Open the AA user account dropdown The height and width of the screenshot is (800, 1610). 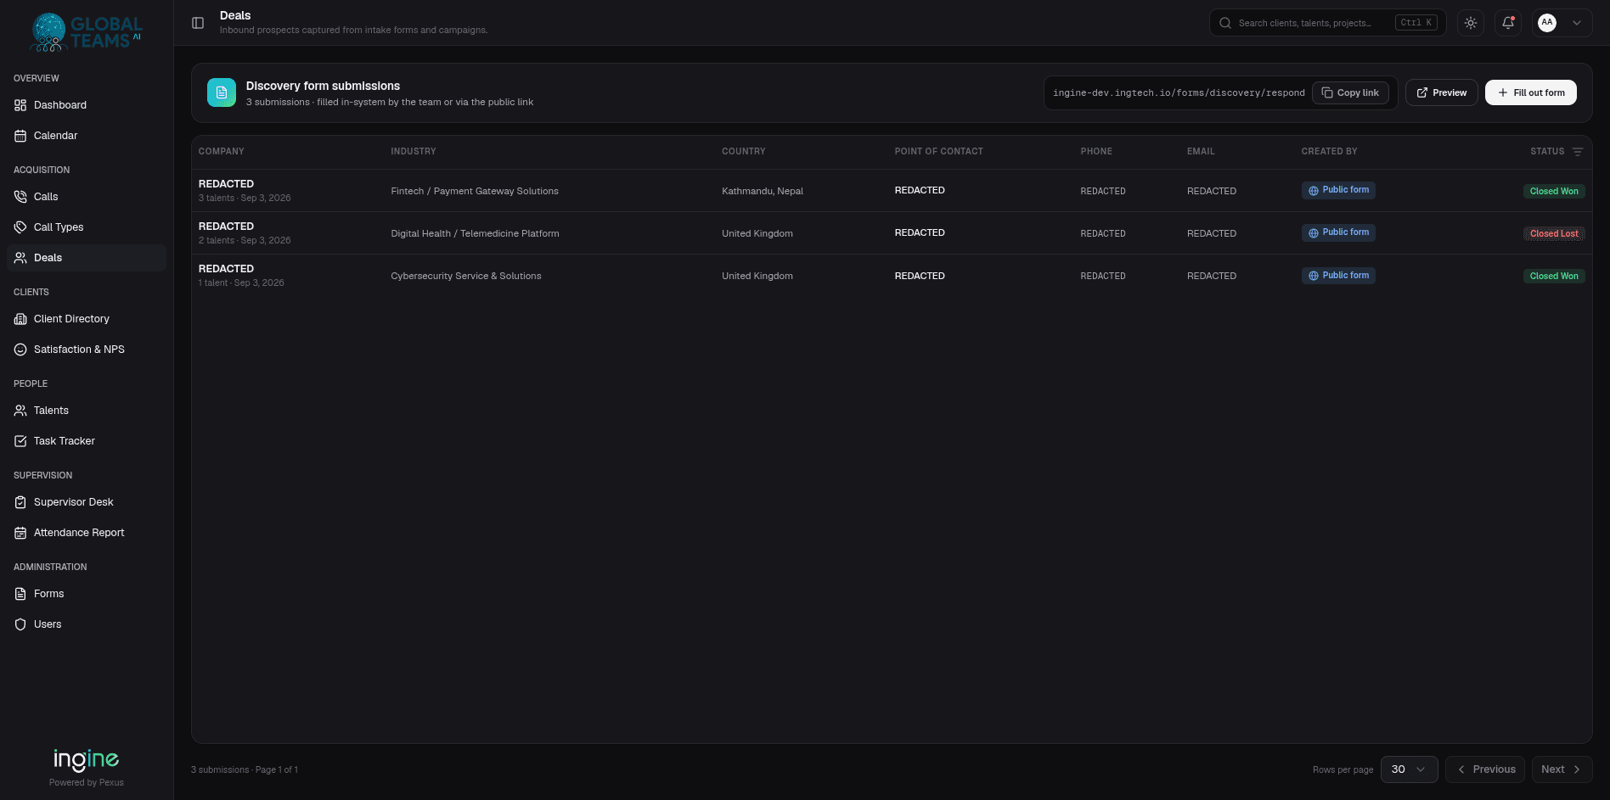pyautogui.click(x=1562, y=23)
